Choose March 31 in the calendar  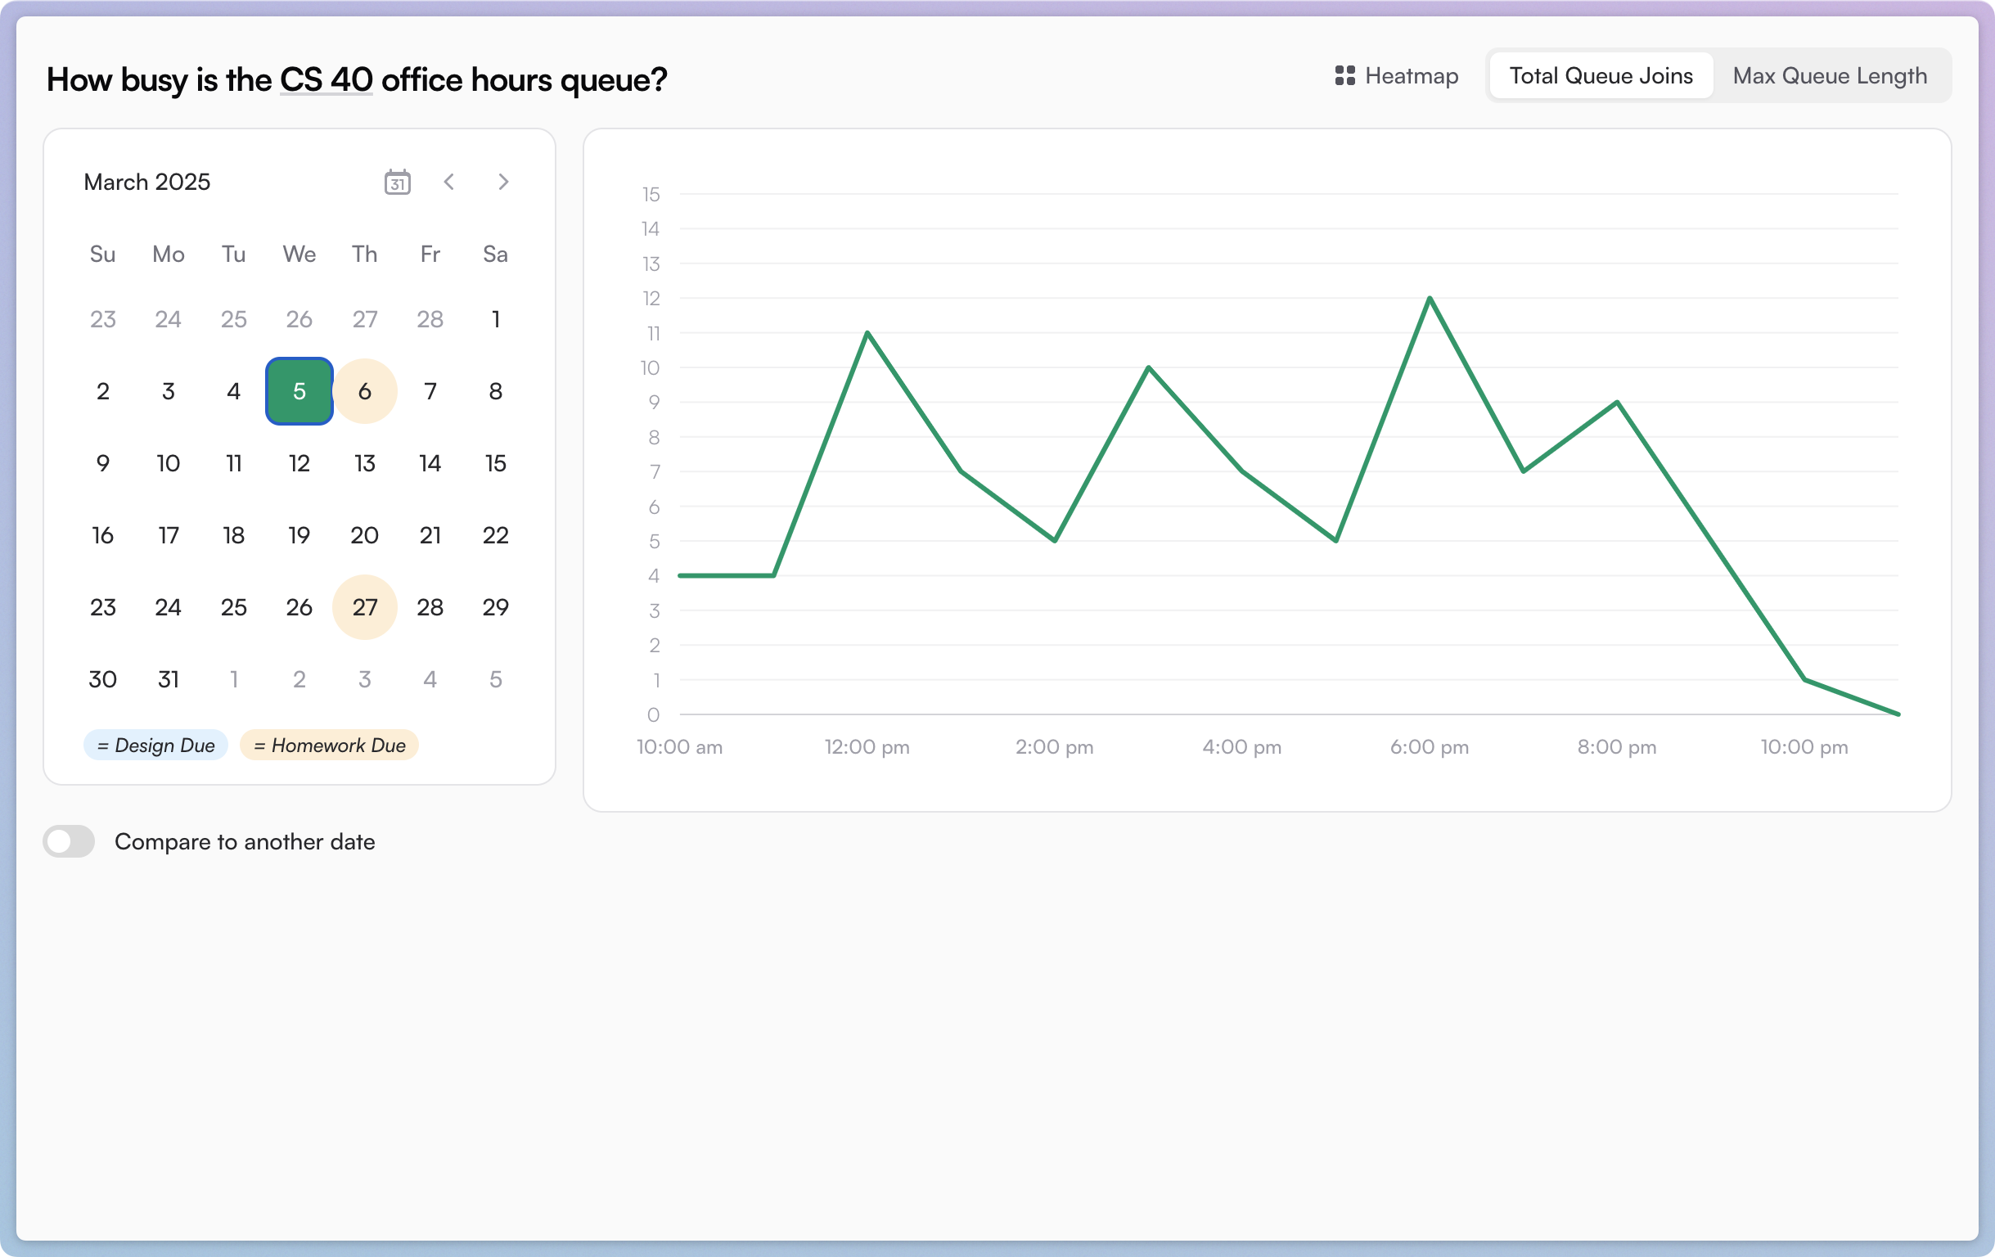coord(169,679)
